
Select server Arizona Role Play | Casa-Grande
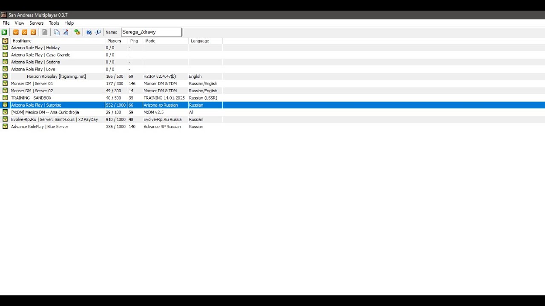click(40, 55)
